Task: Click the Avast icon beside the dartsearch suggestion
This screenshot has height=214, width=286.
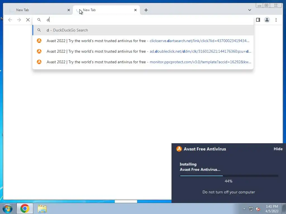Action: 39,41
